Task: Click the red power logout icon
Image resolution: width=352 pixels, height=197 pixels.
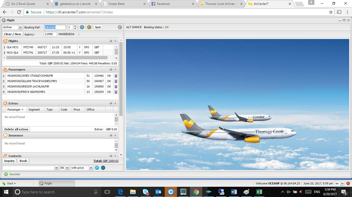Action: point(348,183)
